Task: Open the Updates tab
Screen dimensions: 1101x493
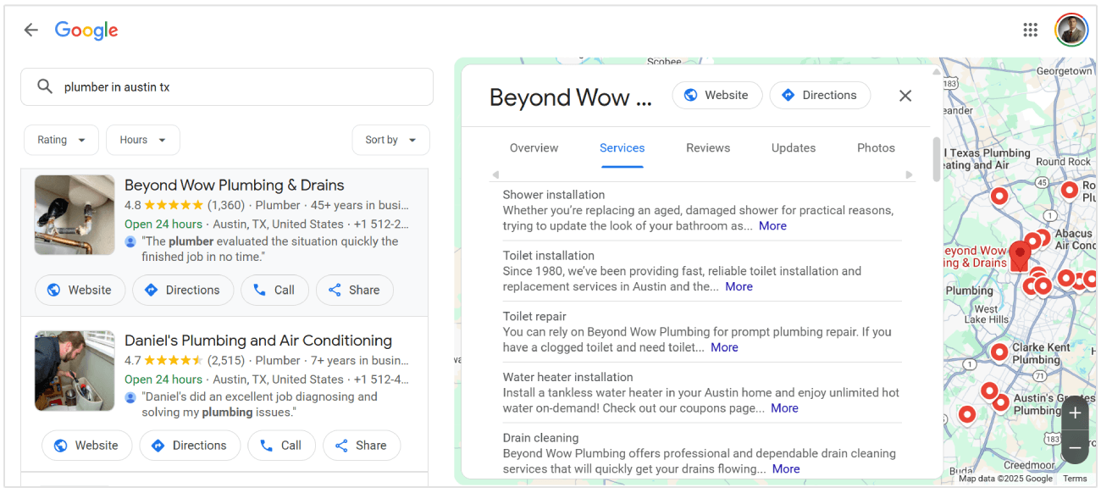Action: (x=794, y=147)
